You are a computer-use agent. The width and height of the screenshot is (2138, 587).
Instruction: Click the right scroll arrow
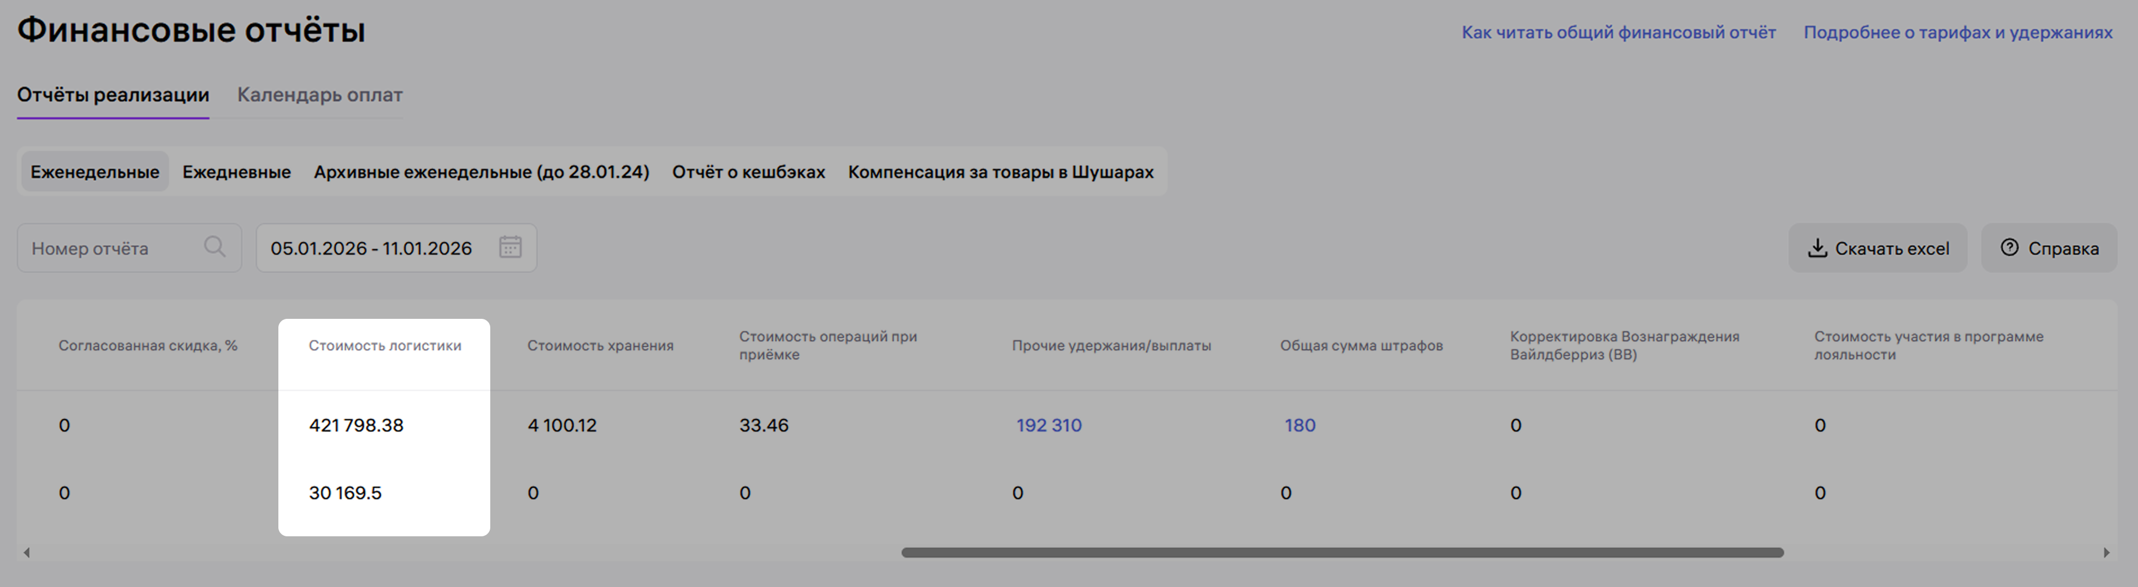click(2106, 553)
